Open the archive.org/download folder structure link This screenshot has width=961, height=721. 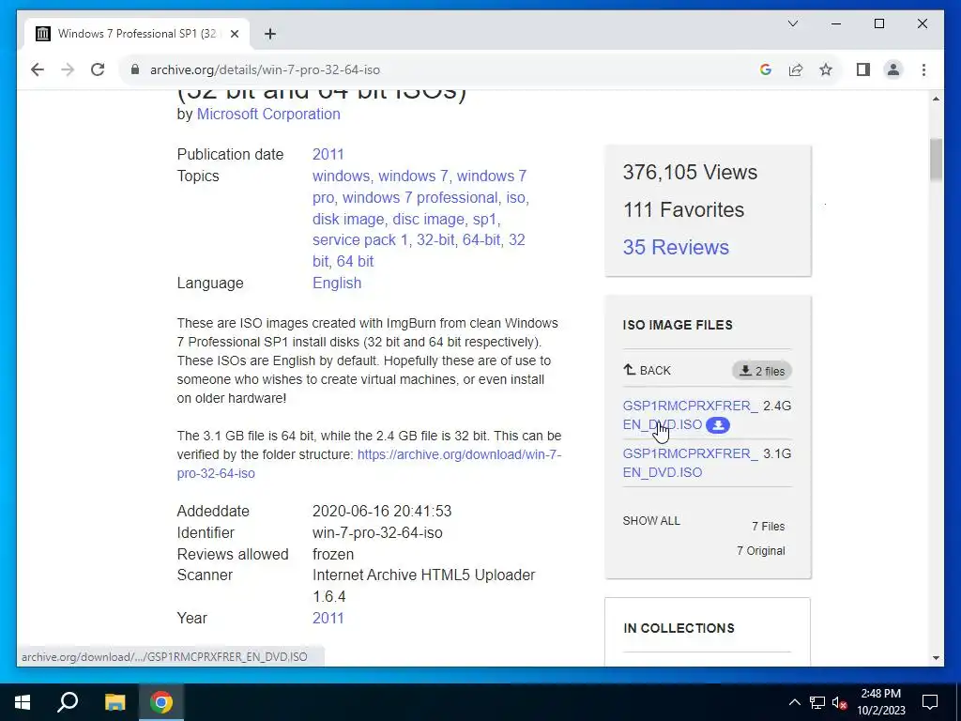point(369,464)
